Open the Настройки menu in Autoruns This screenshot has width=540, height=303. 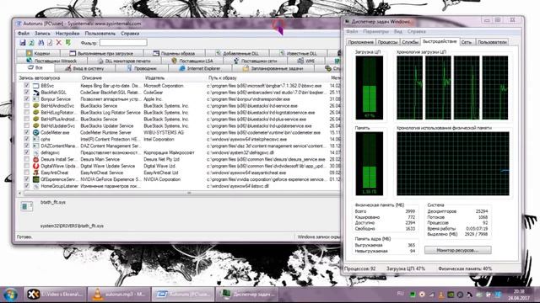tap(67, 34)
